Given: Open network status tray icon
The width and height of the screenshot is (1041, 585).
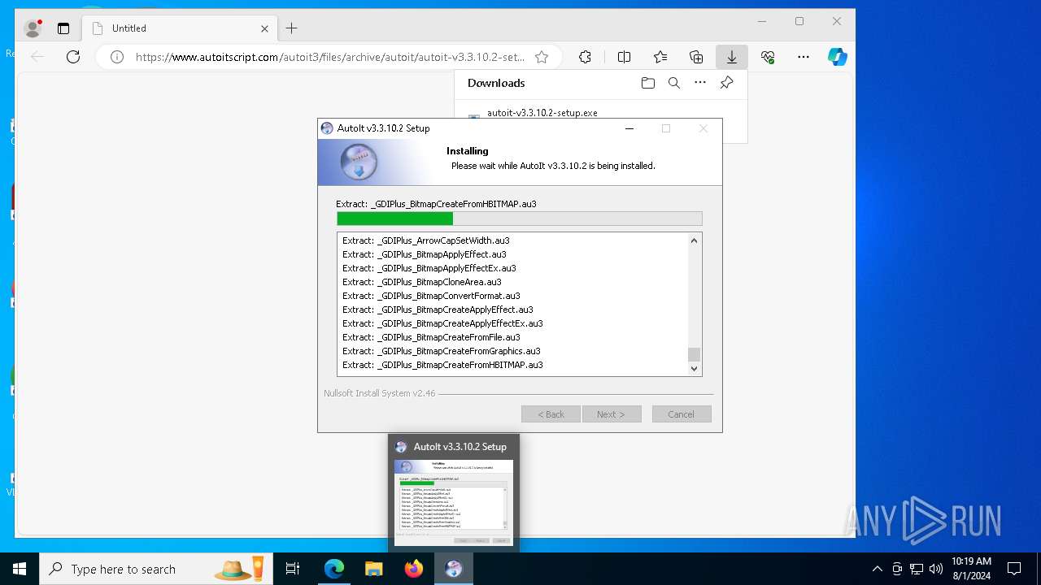Looking at the screenshot, I should click(x=917, y=569).
